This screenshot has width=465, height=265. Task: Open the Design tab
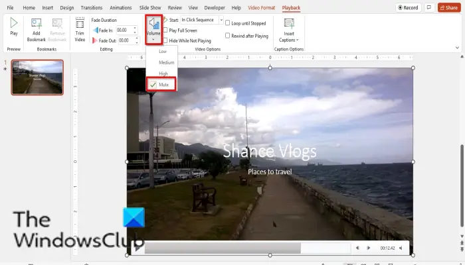click(66, 8)
